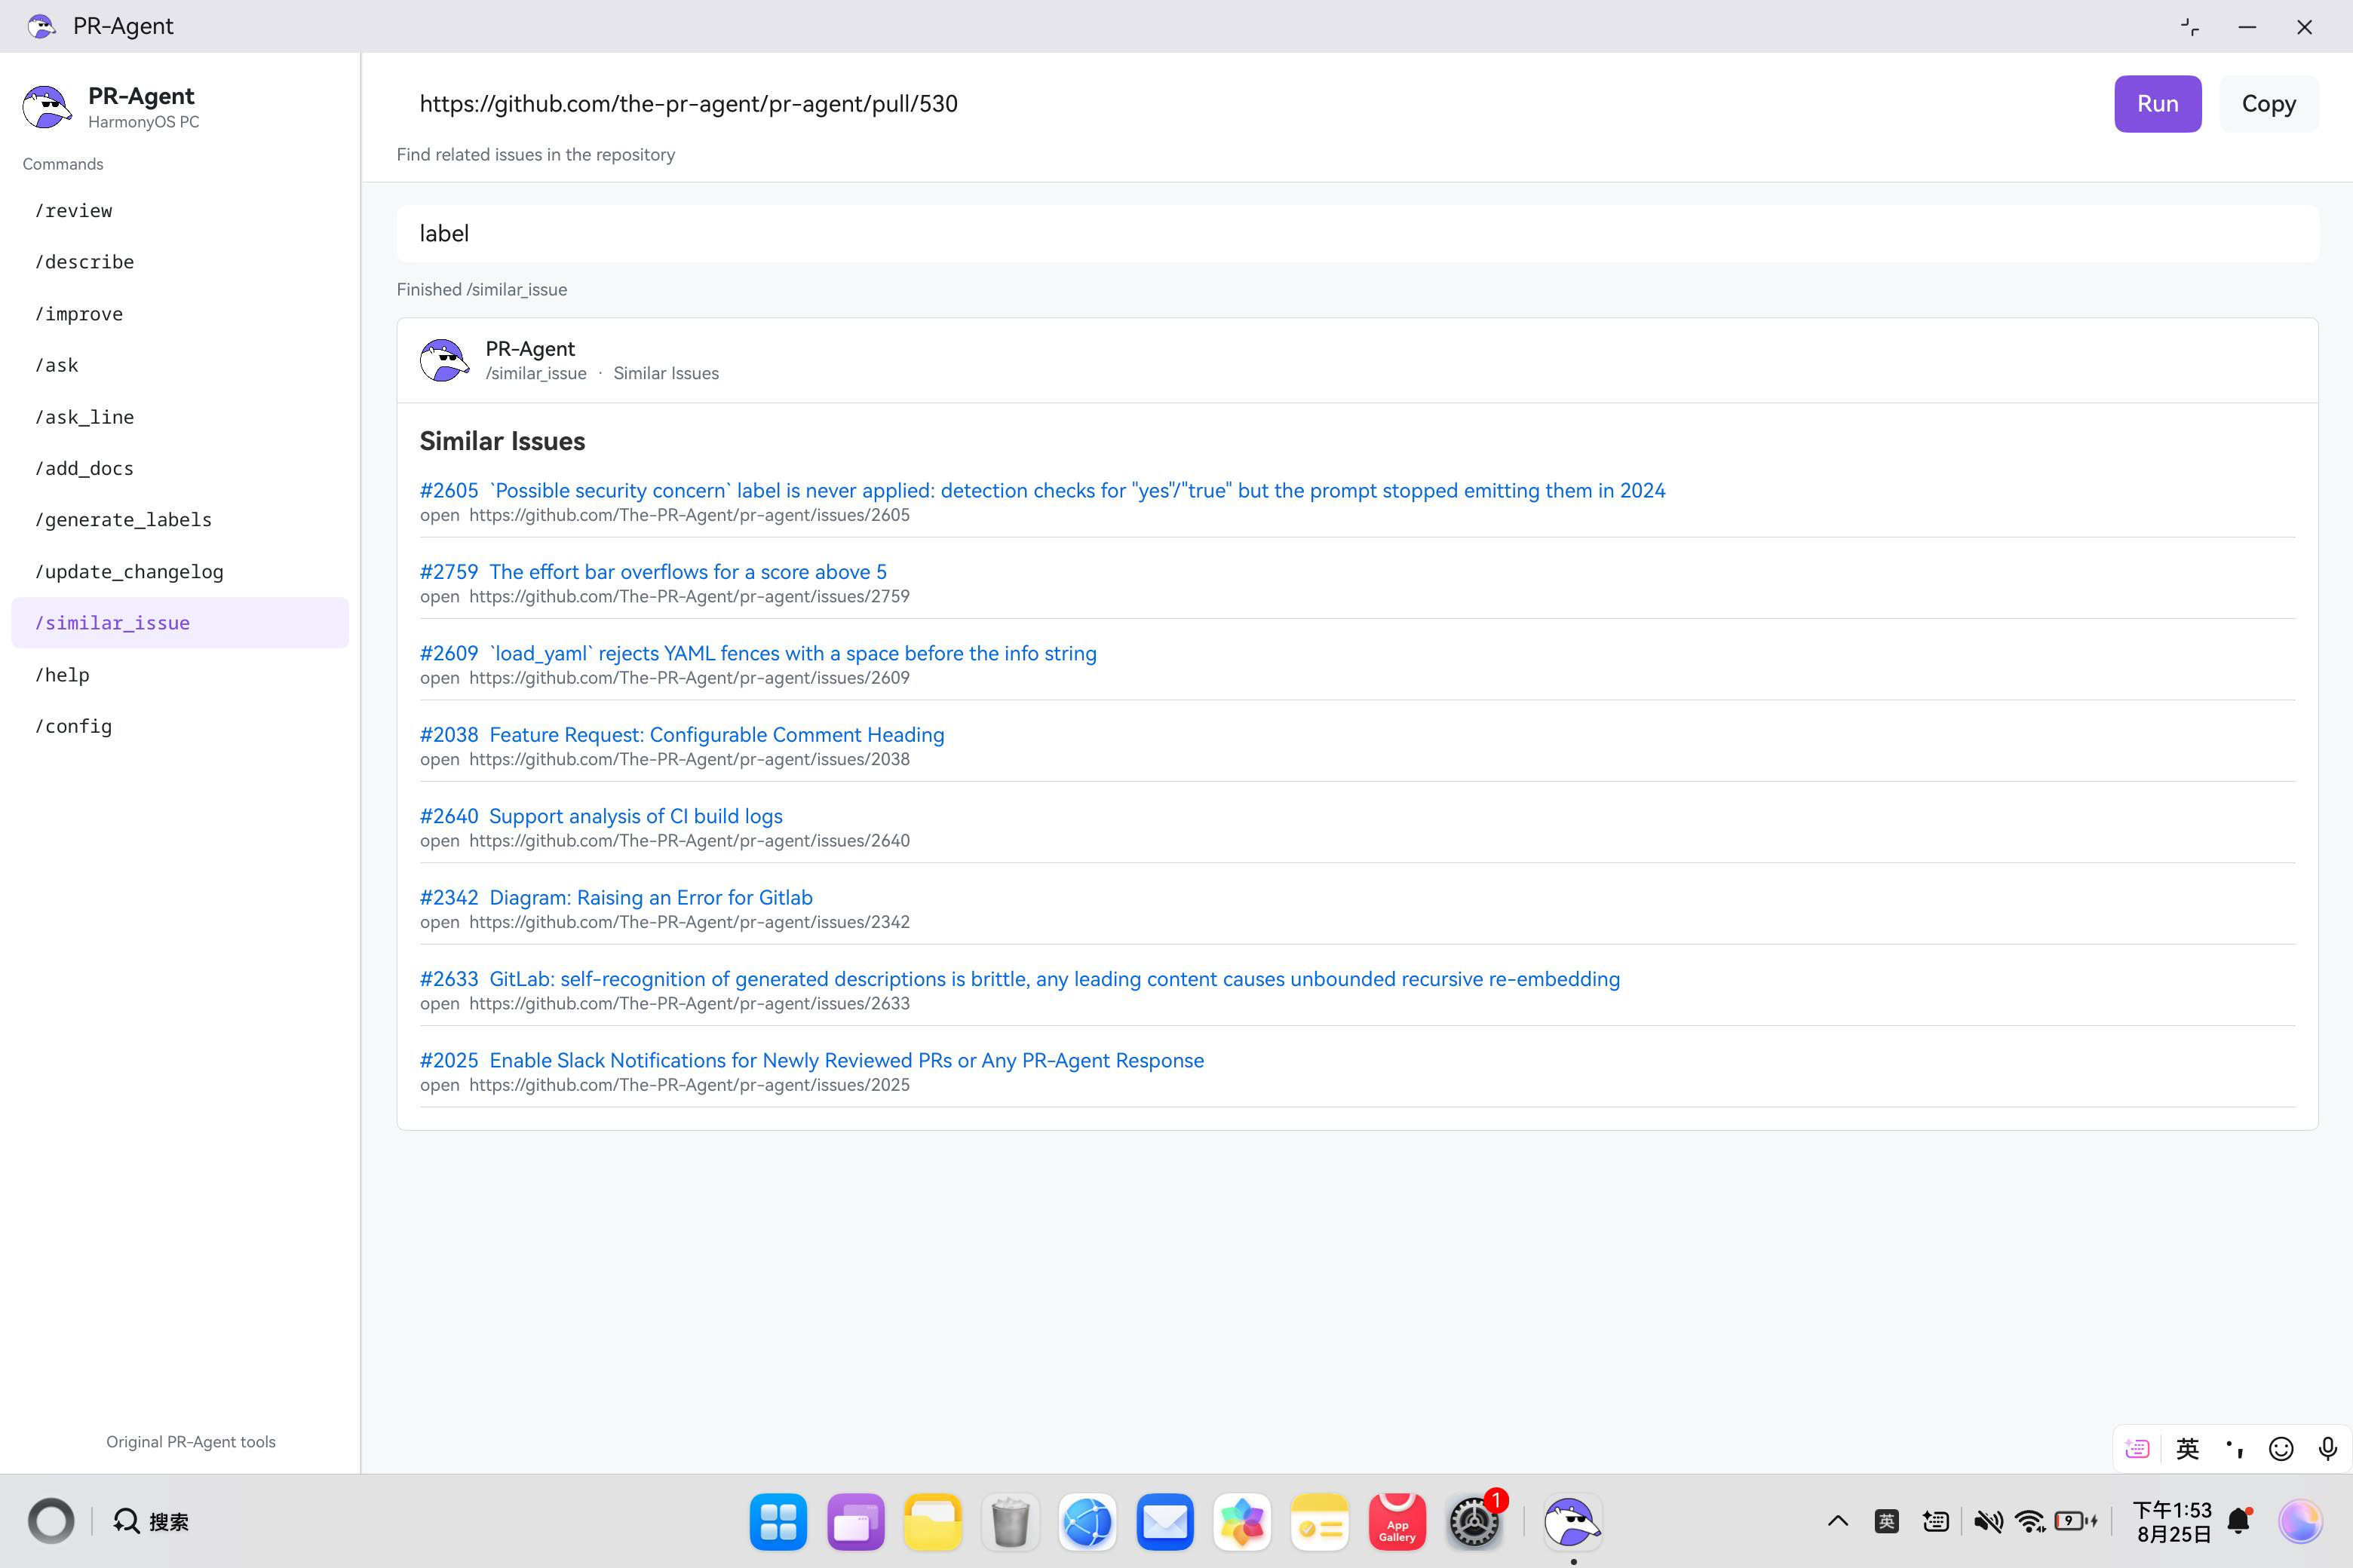Click the 英 input indicator in system tray
This screenshot has width=2353, height=1568.
(1887, 1521)
